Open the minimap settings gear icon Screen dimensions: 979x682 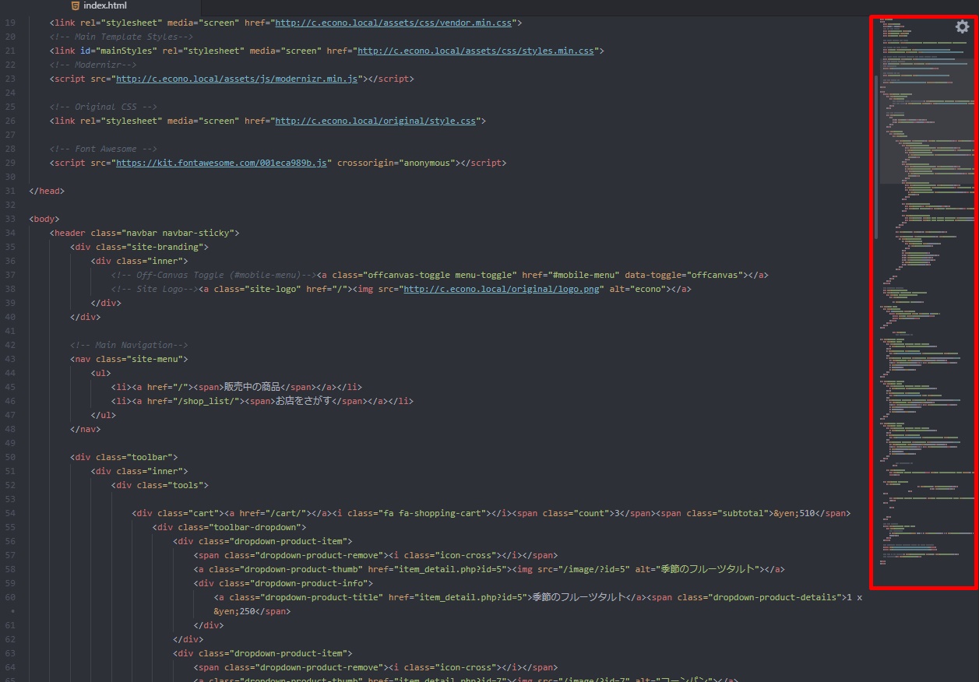point(962,26)
